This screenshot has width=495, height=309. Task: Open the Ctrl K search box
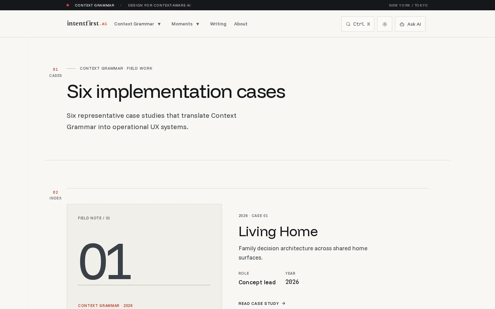[x=358, y=24]
